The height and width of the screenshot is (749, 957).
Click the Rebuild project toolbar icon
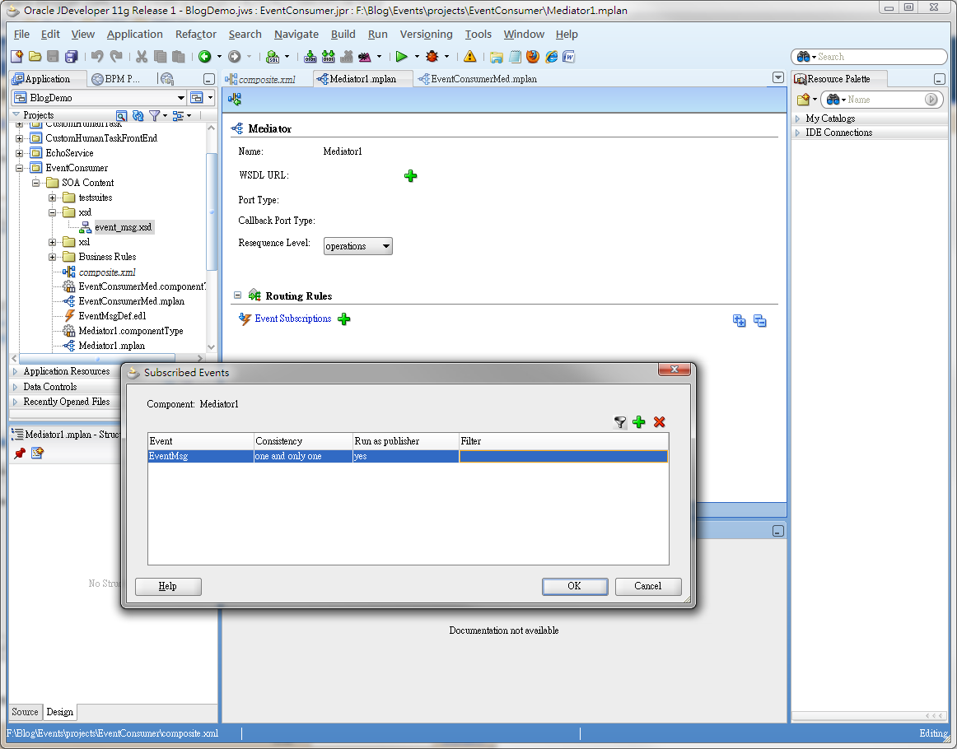(x=329, y=57)
